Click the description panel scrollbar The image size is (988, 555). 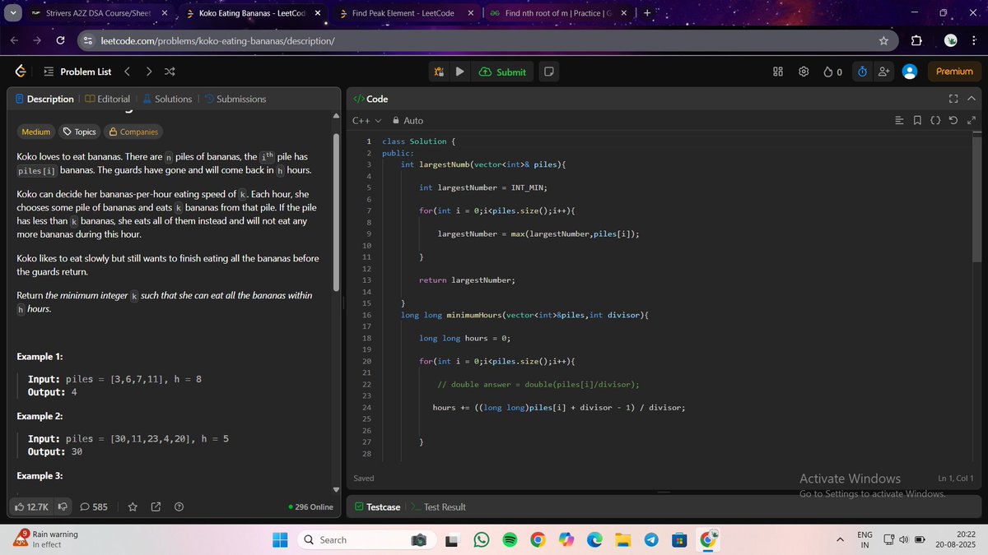point(335,211)
